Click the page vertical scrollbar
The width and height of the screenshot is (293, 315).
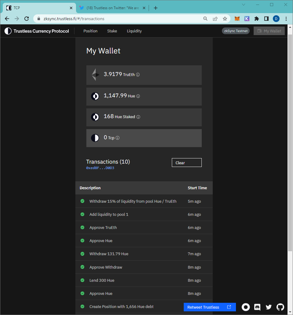tap(290, 143)
